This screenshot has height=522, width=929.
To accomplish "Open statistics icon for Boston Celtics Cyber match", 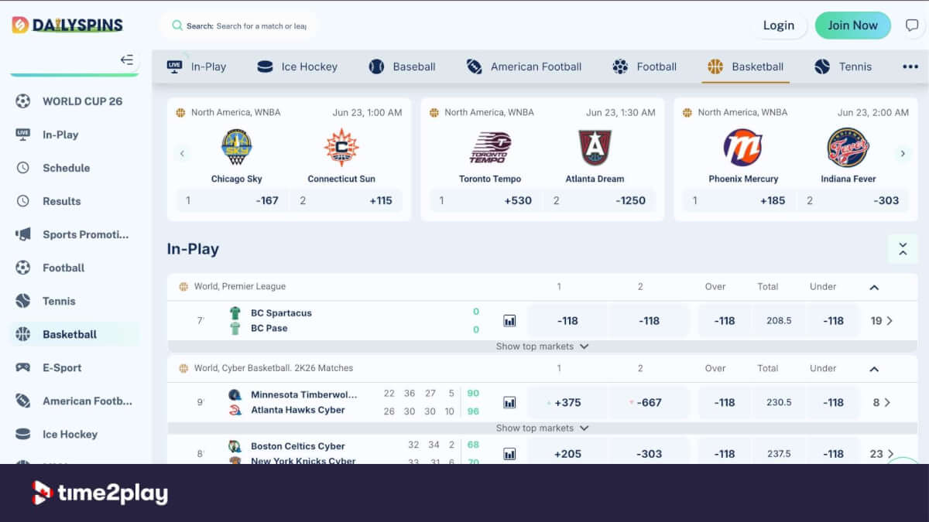I will [509, 454].
